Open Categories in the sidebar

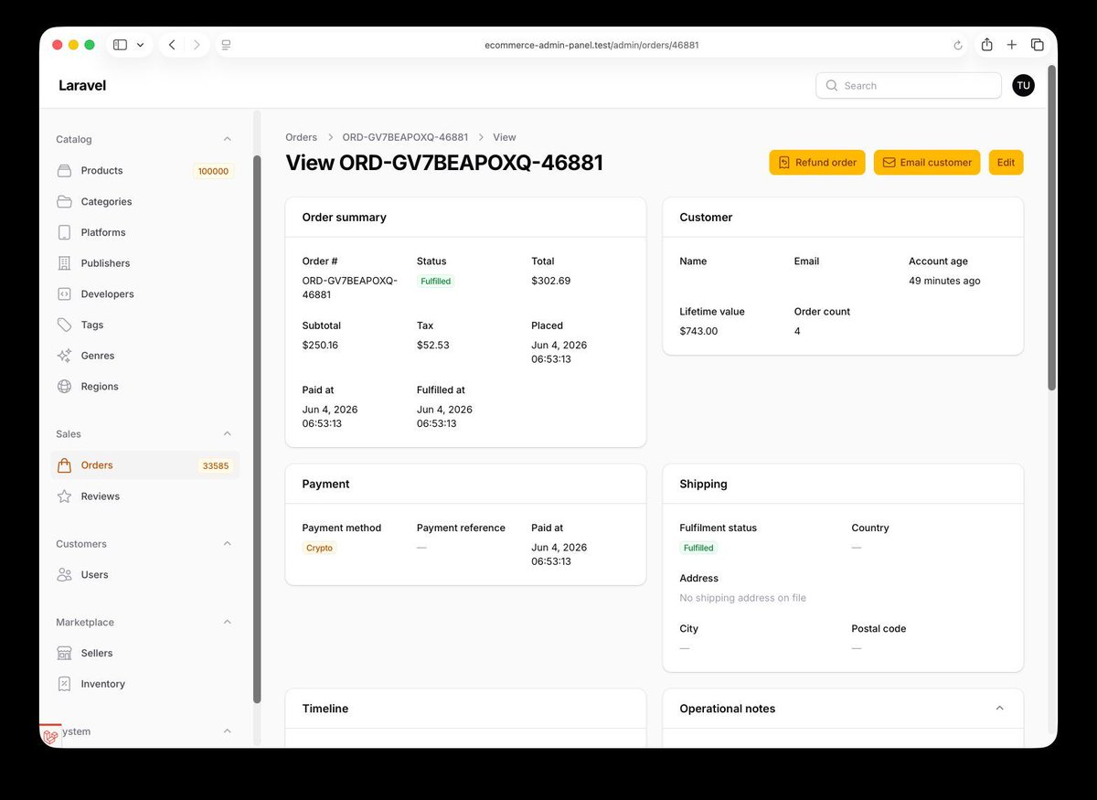[x=145, y=202]
